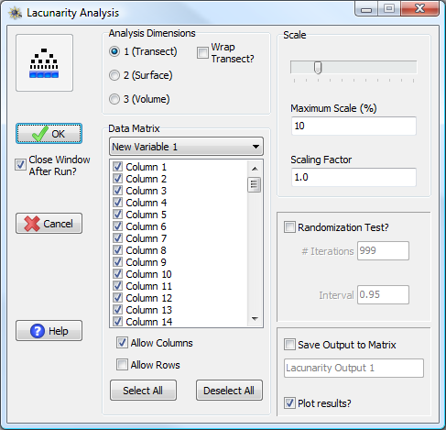
Task: Open the New Variable 1 data matrix dropdown
Action: coord(186,147)
